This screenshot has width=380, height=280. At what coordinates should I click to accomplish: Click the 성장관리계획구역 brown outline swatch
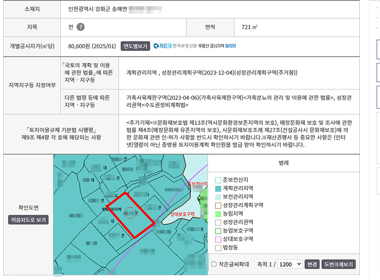click(218, 205)
